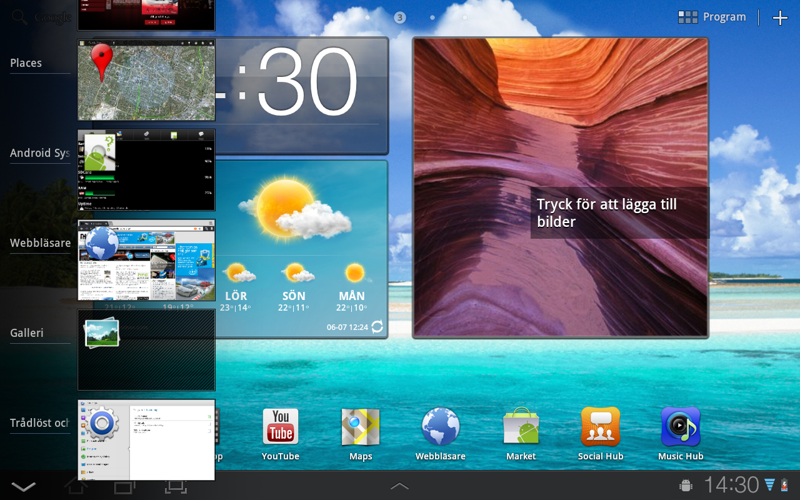Switch to Android System Info recent app
This screenshot has height=500, width=800.
point(146,170)
